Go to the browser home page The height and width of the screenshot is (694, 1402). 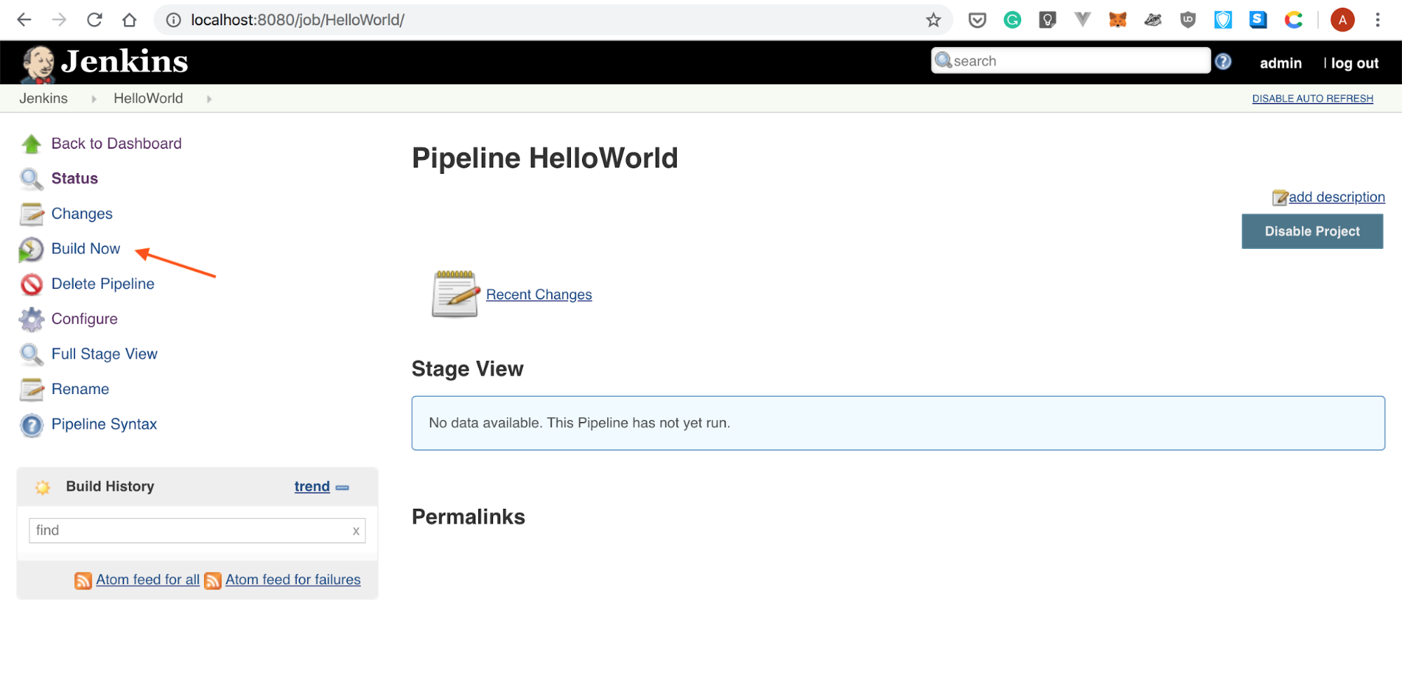(129, 20)
